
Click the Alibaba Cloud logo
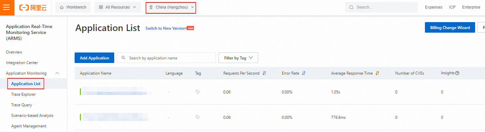(x=33, y=8)
